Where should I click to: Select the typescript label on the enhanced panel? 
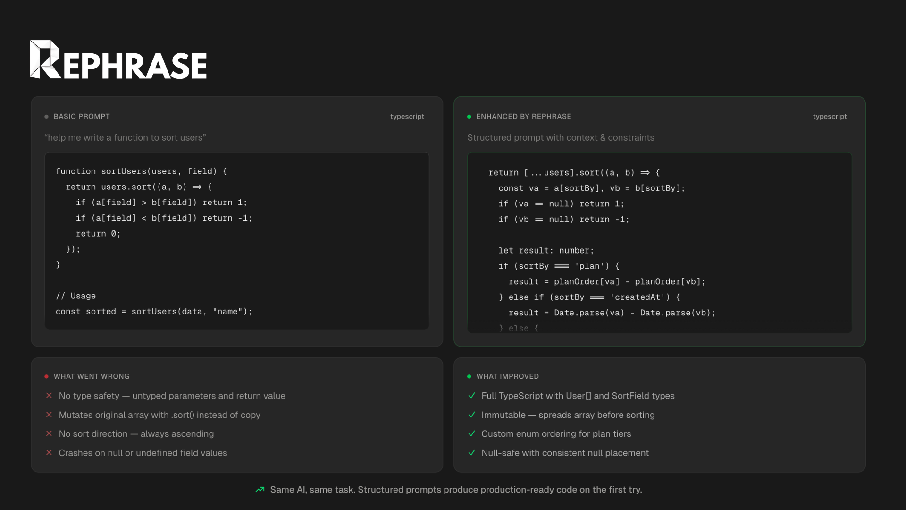tap(830, 116)
